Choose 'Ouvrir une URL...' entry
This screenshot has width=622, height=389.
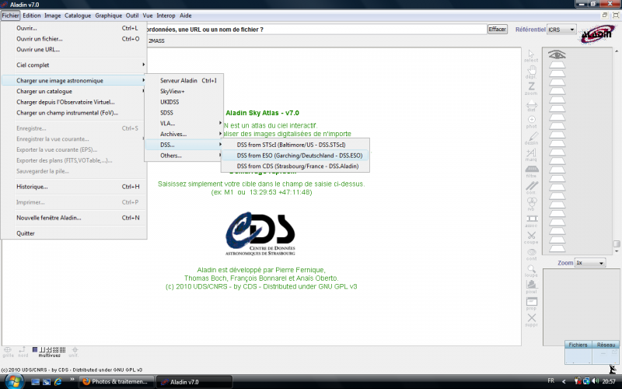click(x=74, y=50)
